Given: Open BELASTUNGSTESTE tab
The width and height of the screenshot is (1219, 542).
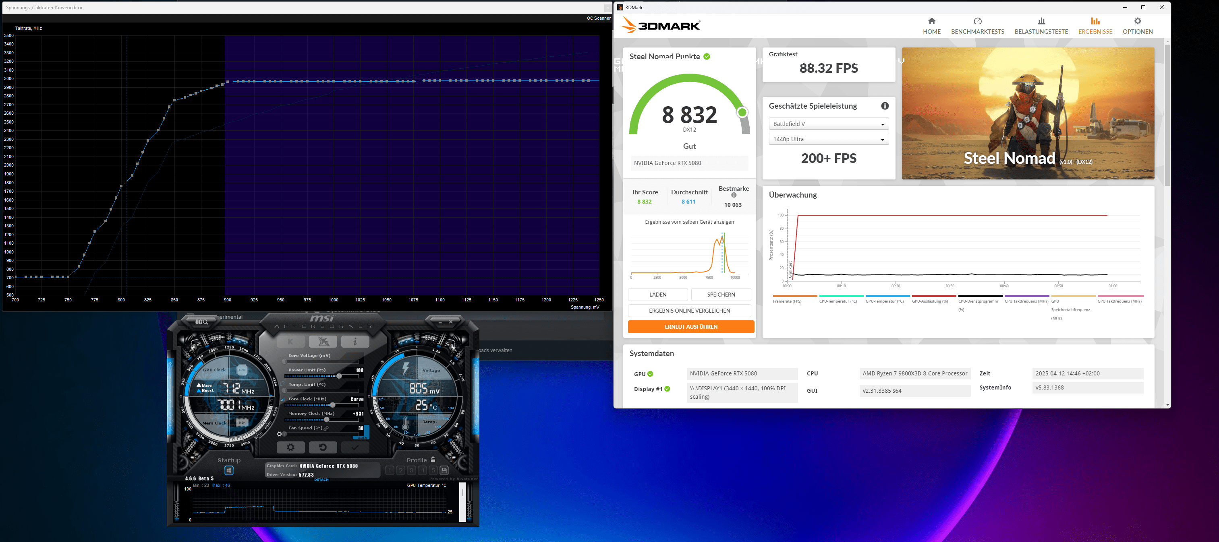Looking at the screenshot, I should (1041, 26).
